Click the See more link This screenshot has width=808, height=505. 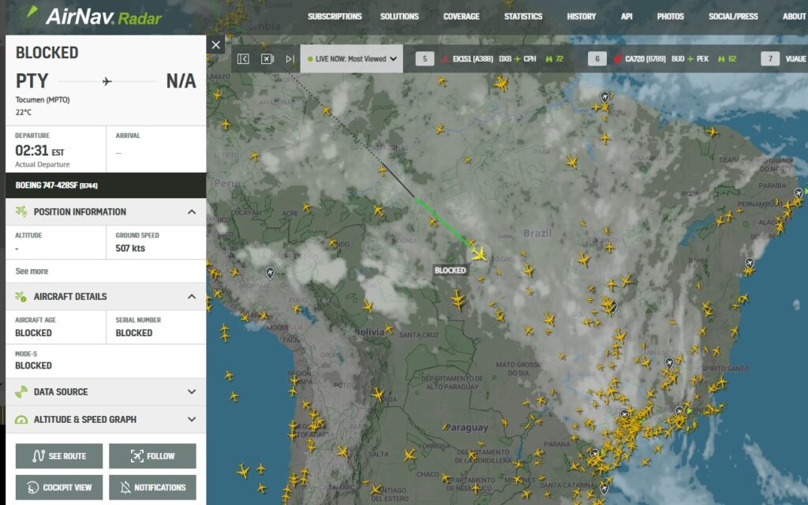32,271
